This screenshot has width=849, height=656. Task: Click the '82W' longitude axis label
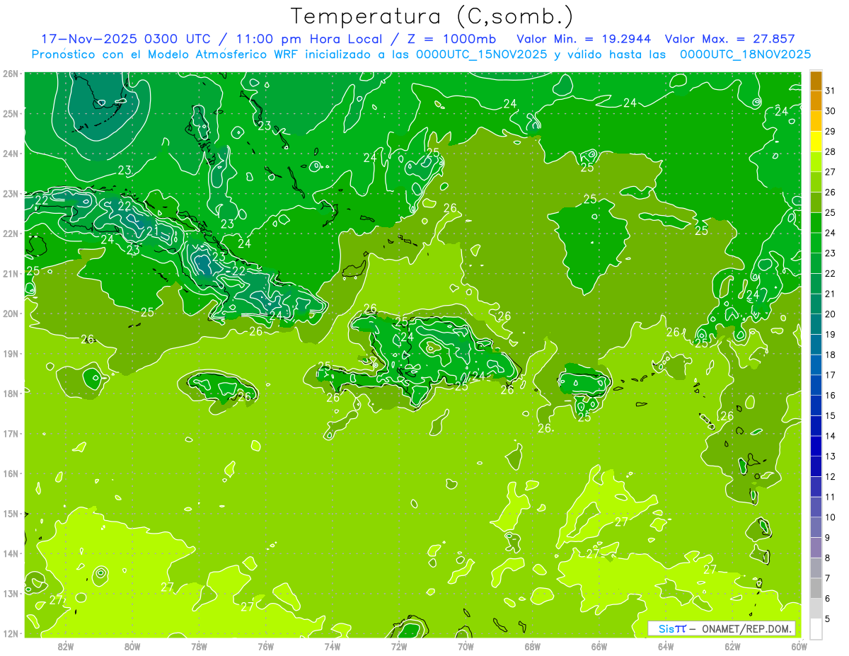[66, 646]
